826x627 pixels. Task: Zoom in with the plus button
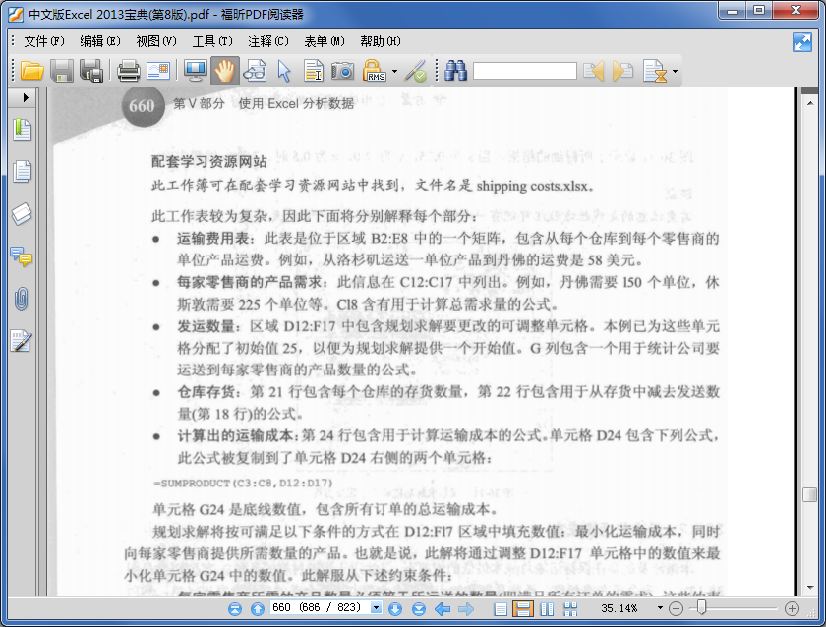(792, 609)
